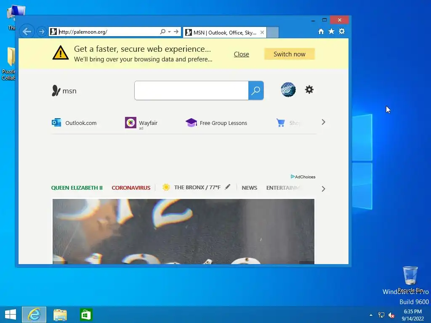Close the faster web experience banner
This screenshot has width=431, height=323.
coord(241,54)
